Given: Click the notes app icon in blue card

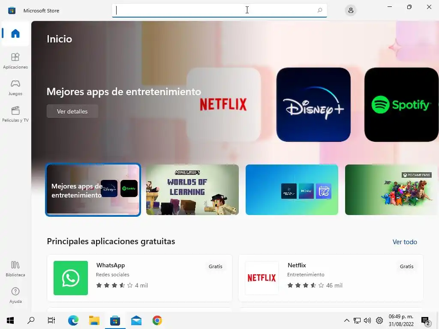Looking at the screenshot, I should click(x=324, y=191).
